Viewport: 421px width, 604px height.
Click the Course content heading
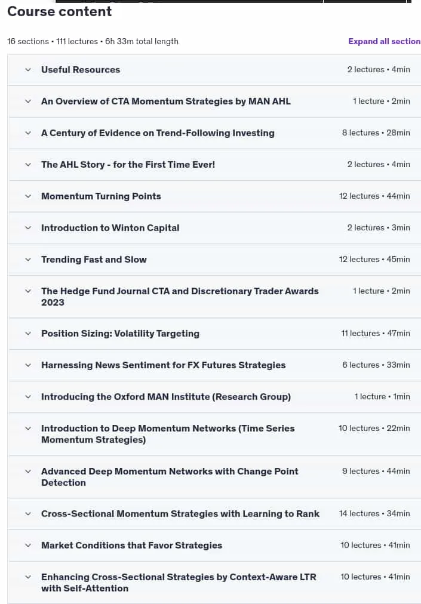click(59, 11)
